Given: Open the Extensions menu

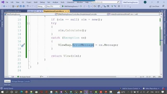Looking at the screenshot, I should click(70, 2).
